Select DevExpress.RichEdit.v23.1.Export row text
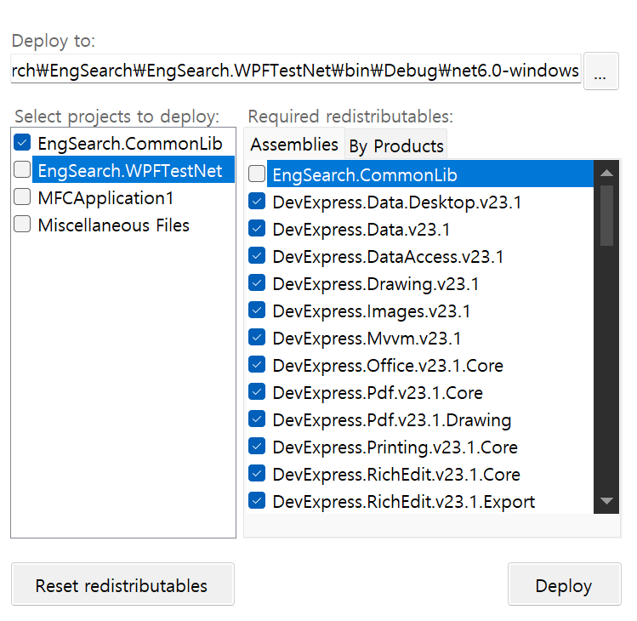637x621 pixels. tap(403, 502)
